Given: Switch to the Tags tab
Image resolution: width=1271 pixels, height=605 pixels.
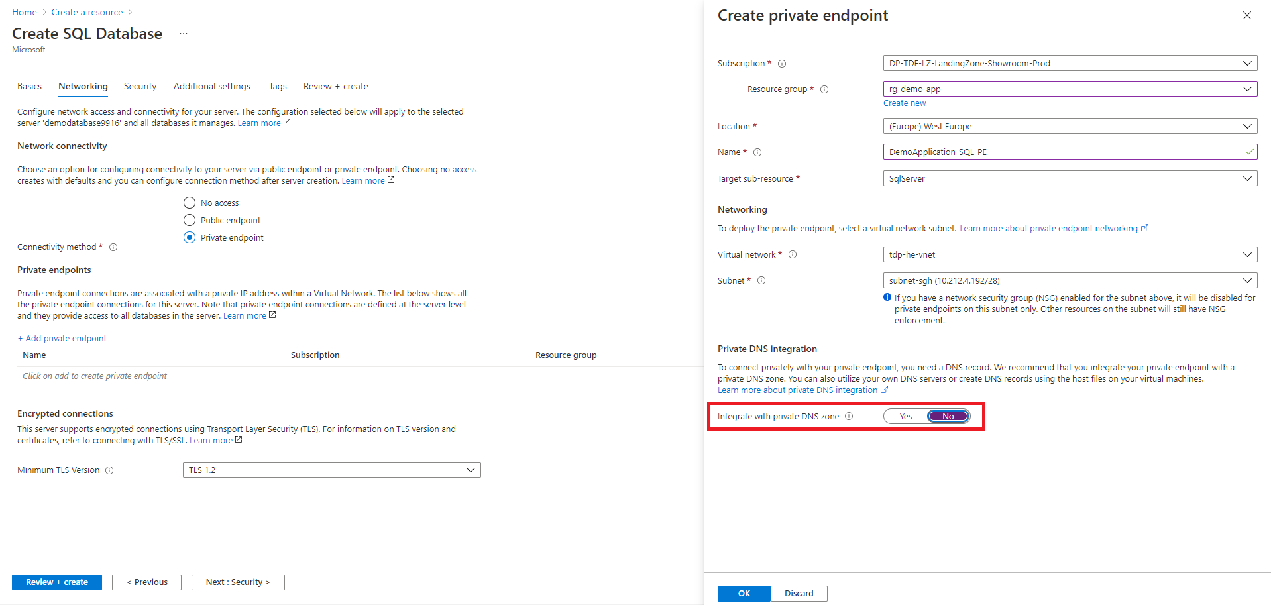Looking at the screenshot, I should pyautogui.click(x=278, y=86).
